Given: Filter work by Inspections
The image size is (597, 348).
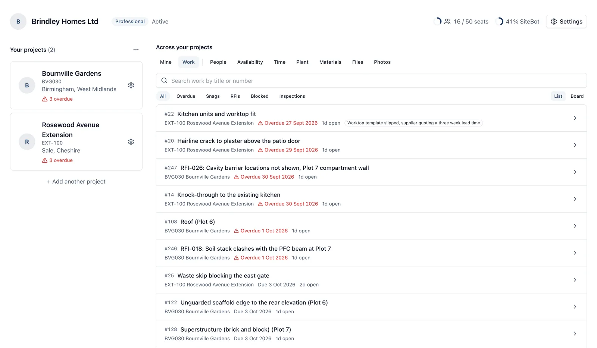Looking at the screenshot, I should [x=292, y=96].
